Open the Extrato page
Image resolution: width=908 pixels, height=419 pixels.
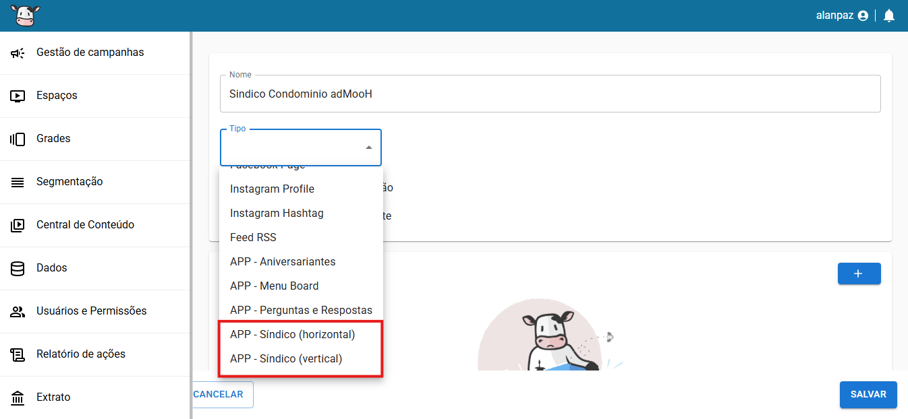click(x=94, y=397)
